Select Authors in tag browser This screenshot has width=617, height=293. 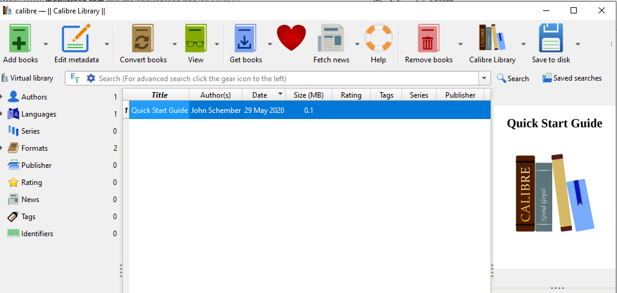(x=34, y=96)
